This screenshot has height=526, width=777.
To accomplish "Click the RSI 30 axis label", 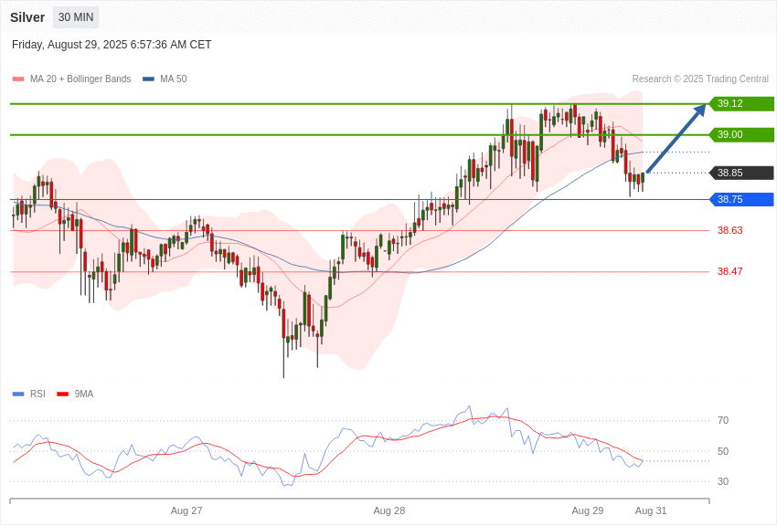I will coord(723,481).
